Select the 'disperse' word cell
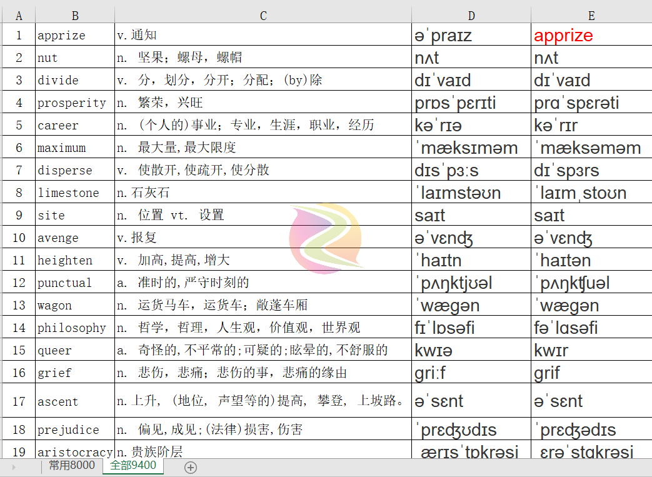Viewport: 652px width, 477px height. 75,169
